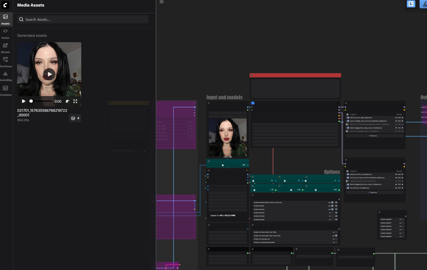Click Toggle All in the low-noise LoRA node

tap(347, 171)
